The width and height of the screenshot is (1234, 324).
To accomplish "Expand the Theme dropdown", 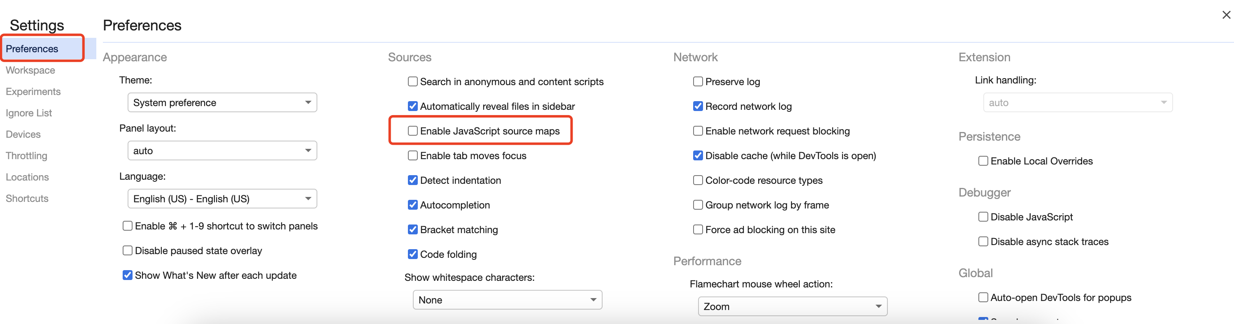I will [x=222, y=103].
